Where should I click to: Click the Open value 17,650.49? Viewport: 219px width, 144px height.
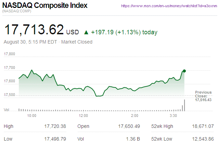pos(129,126)
